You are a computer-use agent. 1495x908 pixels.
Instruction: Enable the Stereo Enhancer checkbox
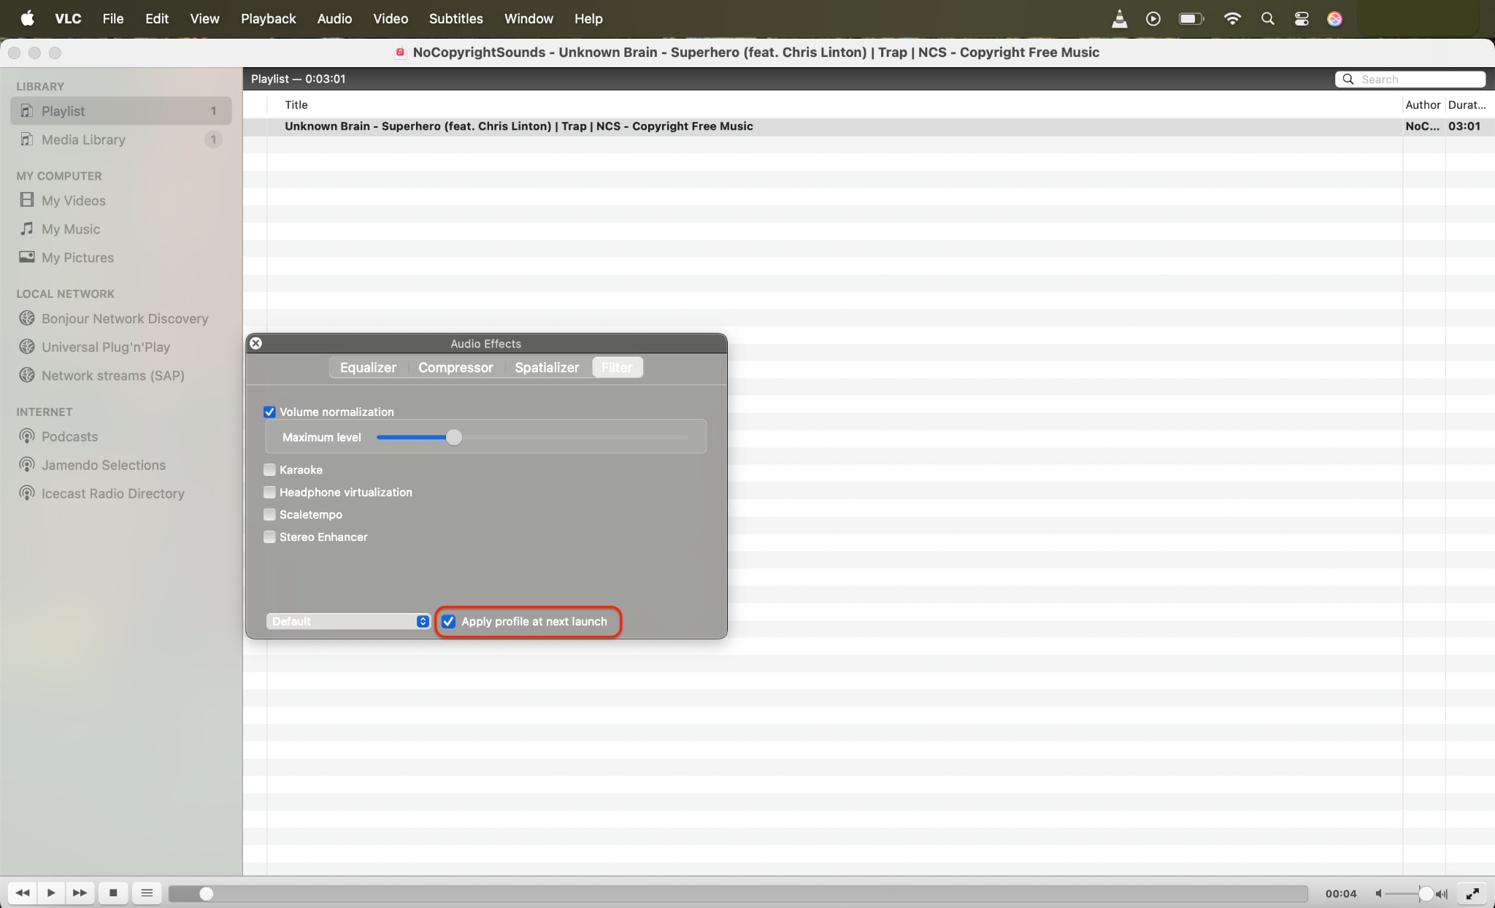269,536
